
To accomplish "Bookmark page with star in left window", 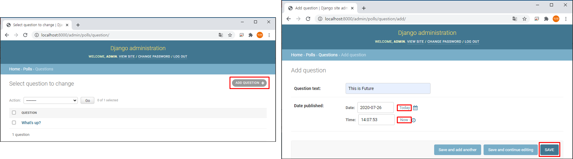I will pos(230,35).
